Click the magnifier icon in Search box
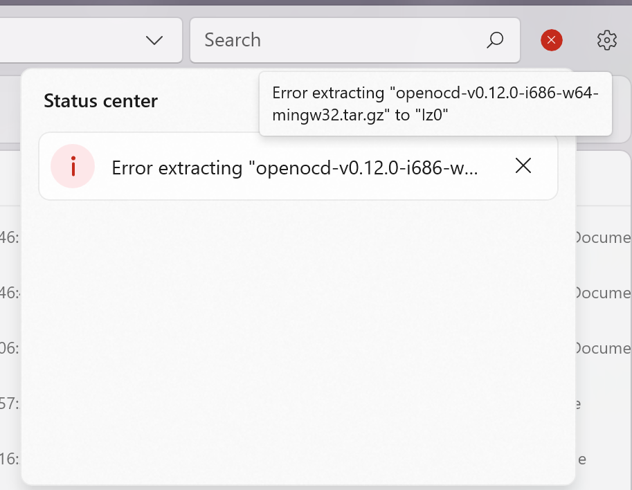This screenshot has height=490, width=632. [494, 40]
